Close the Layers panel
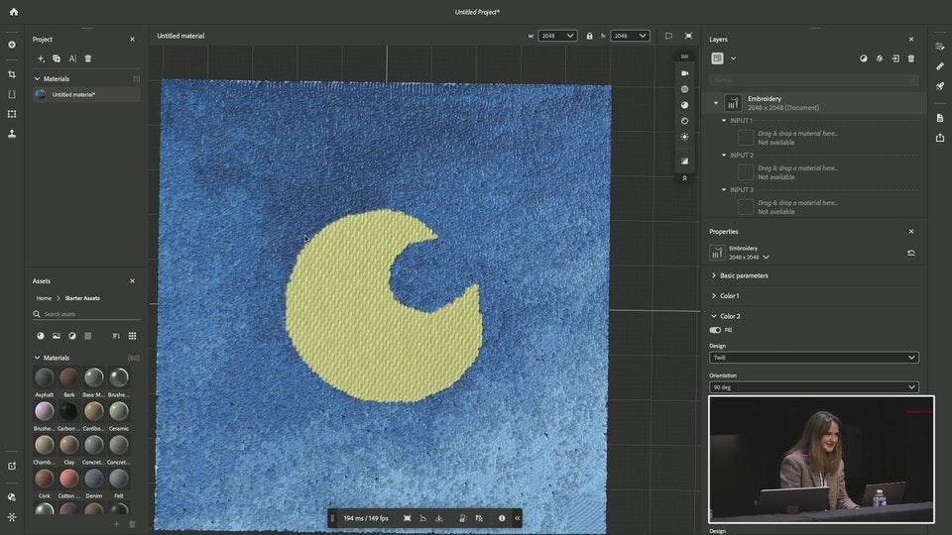952x535 pixels. click(x=911, y=40)
